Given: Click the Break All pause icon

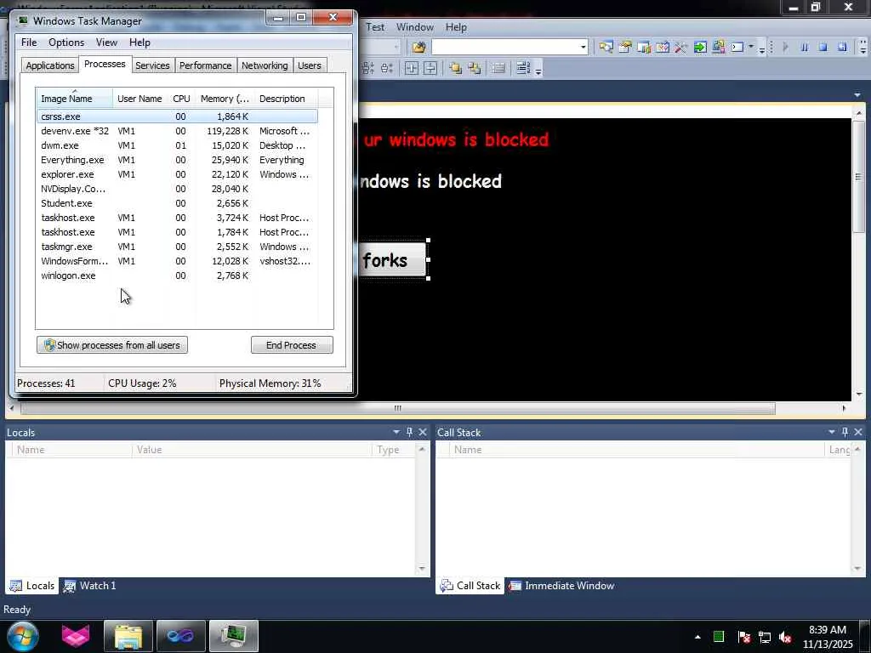Looking at the screenshot, I should [805, 48].
